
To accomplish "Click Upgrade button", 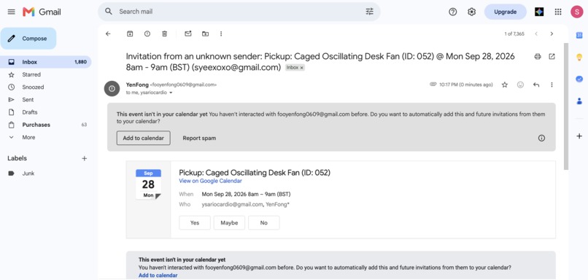I will (x=505, y=12).
